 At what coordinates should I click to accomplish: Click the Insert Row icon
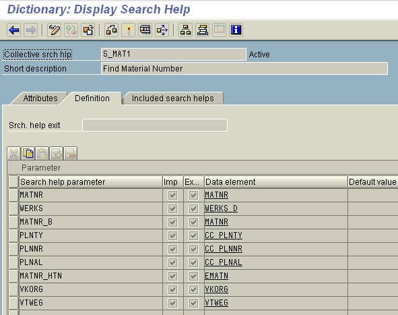(x=57, y=154)
